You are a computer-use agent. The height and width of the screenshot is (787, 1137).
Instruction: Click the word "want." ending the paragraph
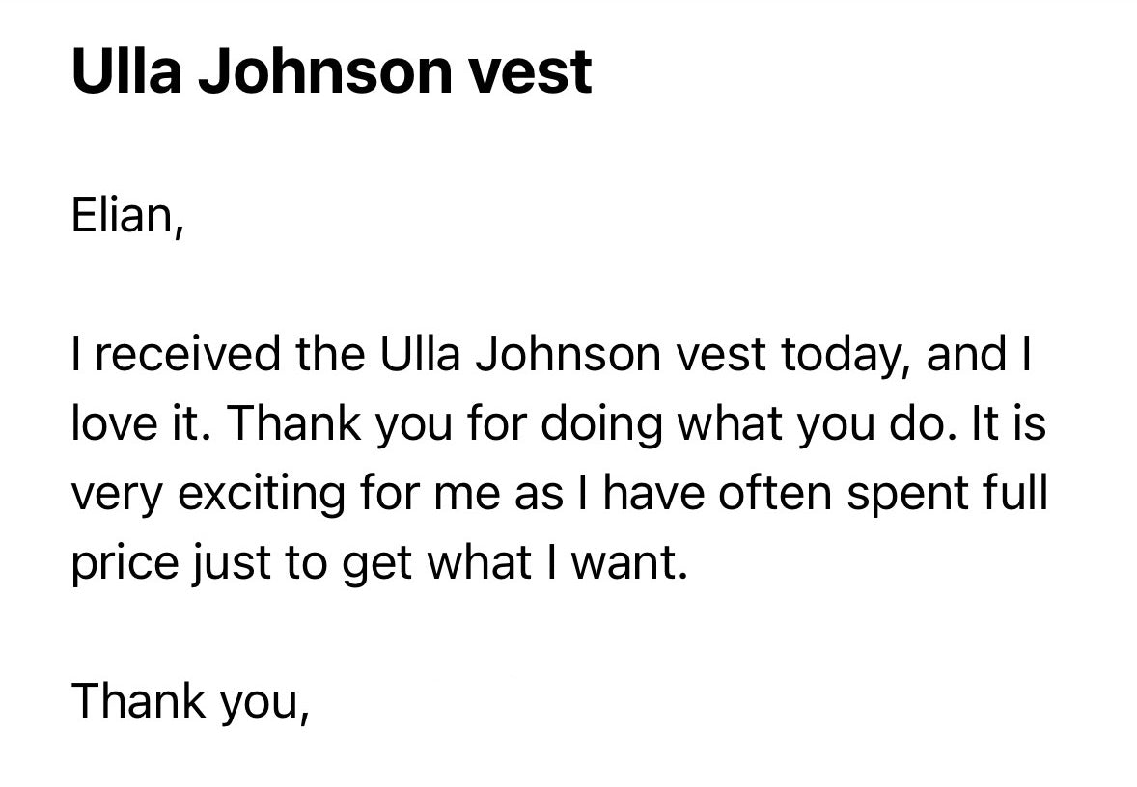[x=628, y=564]
